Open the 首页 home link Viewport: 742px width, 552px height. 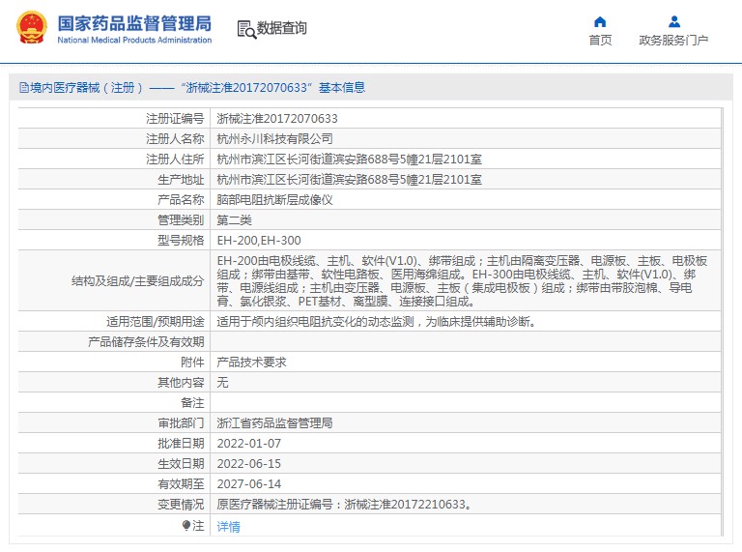pos(600,41)
